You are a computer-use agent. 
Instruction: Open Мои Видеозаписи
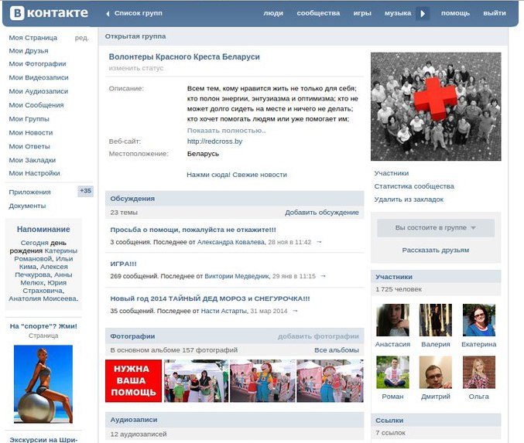39,77
